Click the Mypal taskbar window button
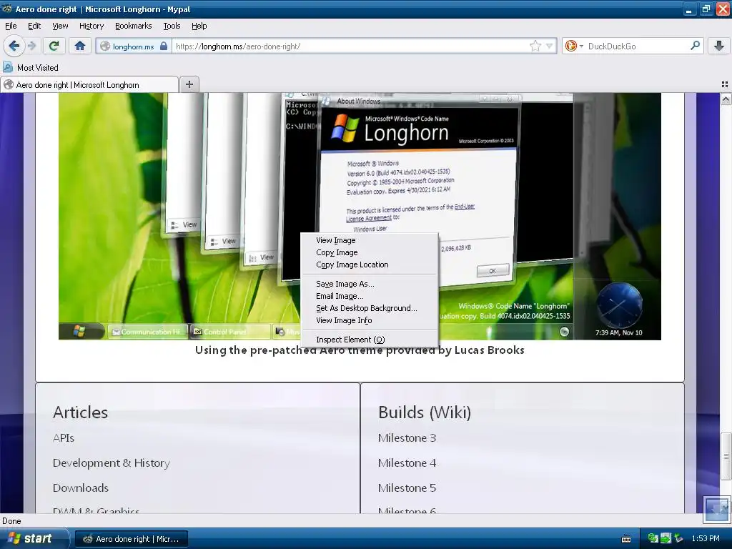This screenshot has width=732, height=549. pos(132,539)
